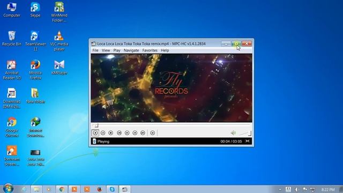The image size is (343, 193).
Task: Select the Mozilla Firefox desktop shortcut
Action: click(35, 70)
